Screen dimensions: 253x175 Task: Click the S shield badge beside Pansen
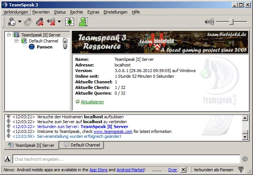point(65,47)
